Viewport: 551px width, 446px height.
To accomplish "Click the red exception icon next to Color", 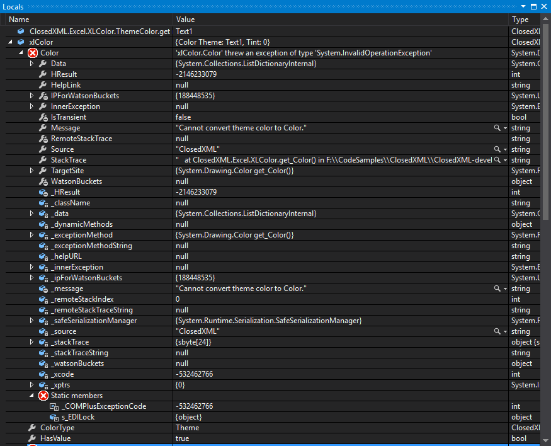I will pos(32,52).
